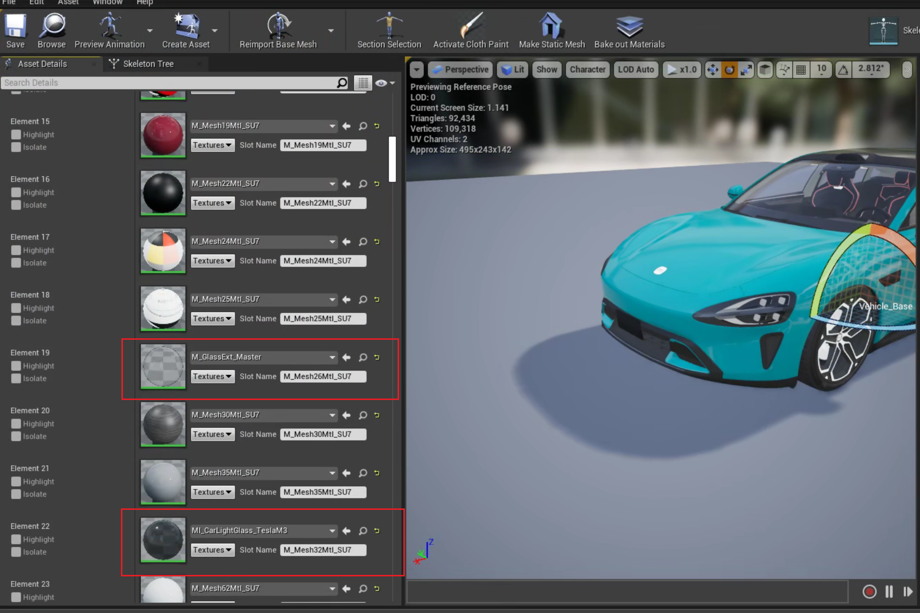The height and width of the screenshot is (613, 920).
Task: Toggle Highlight checkbox for Element 22
Action: pyautogui.click(x=16, y=540)
